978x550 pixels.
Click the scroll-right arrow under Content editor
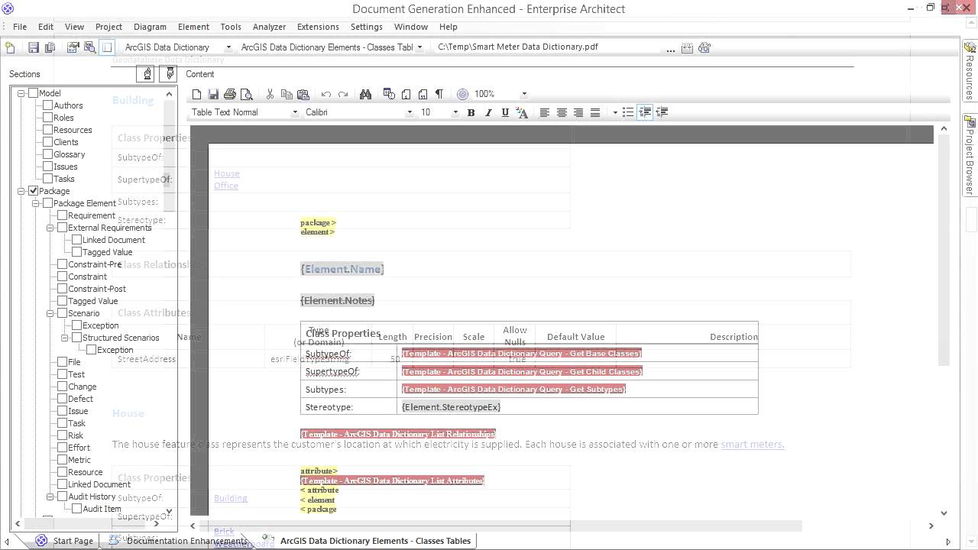(x=931, y=526)
